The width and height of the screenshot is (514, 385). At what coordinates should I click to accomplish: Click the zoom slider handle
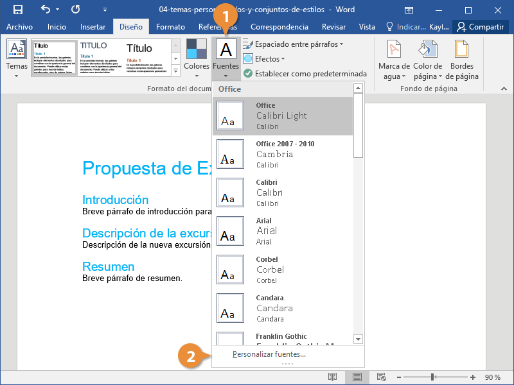[432, 377]
